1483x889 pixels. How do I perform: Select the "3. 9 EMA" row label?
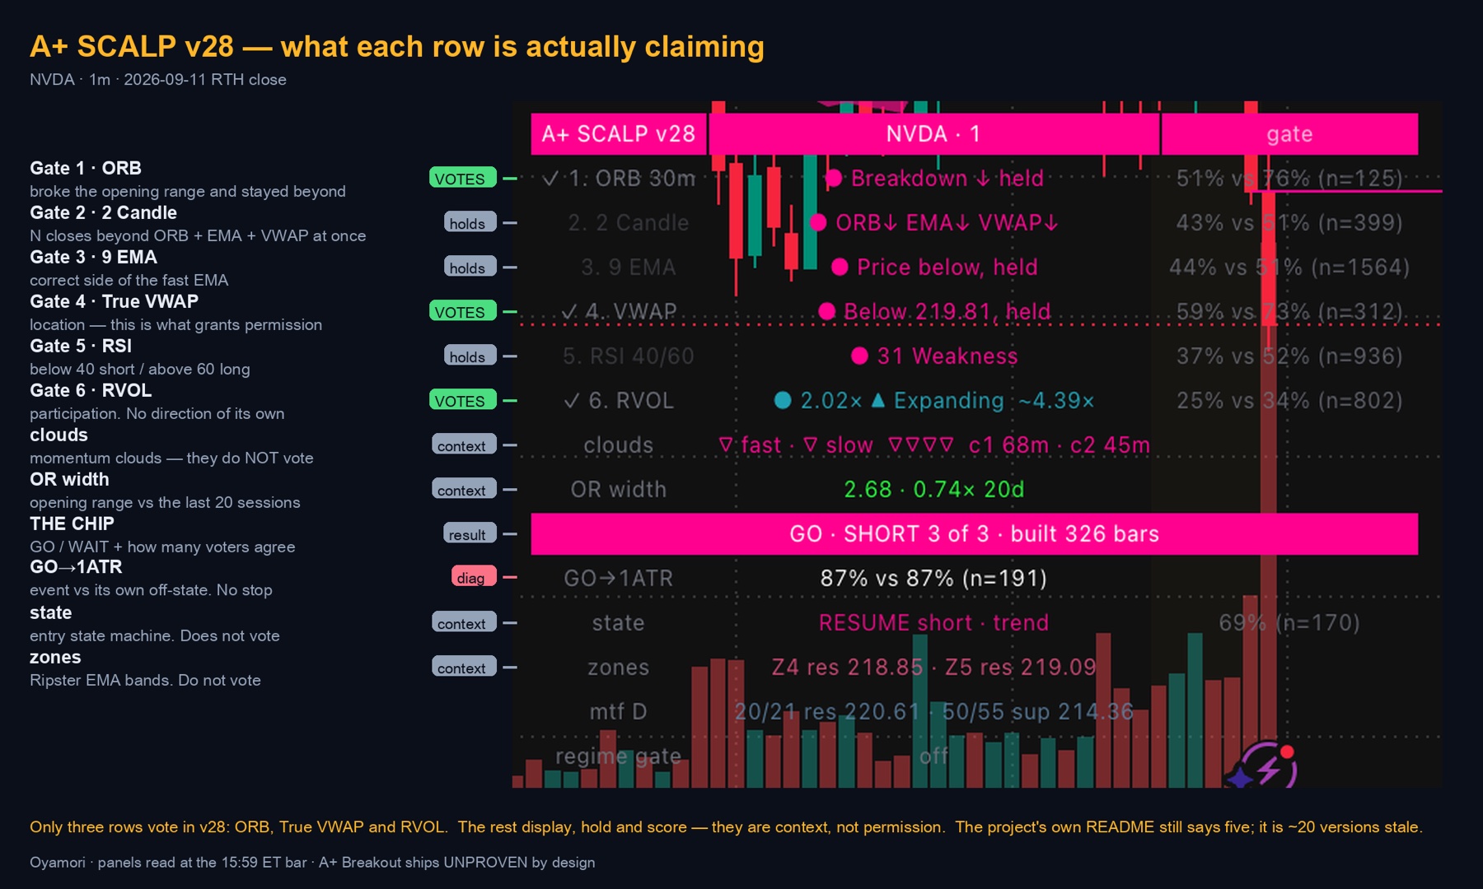point(628,267)
